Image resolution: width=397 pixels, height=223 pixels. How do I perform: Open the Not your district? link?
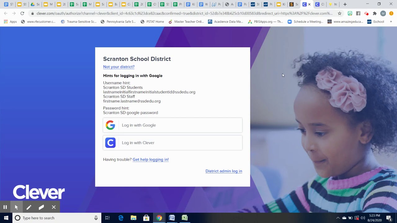click(119, 67)
